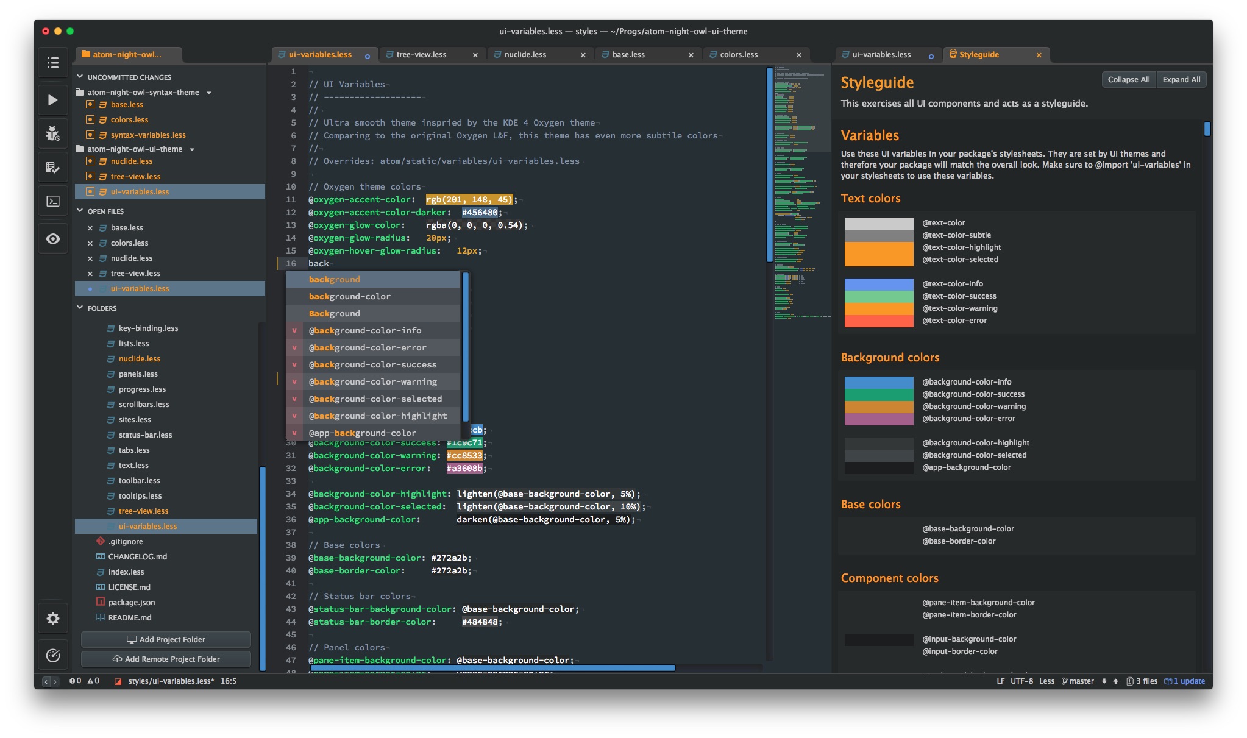Click the Add Project Folder button
This screenshot has height=738, width=1247.
(x=166, y=639)
